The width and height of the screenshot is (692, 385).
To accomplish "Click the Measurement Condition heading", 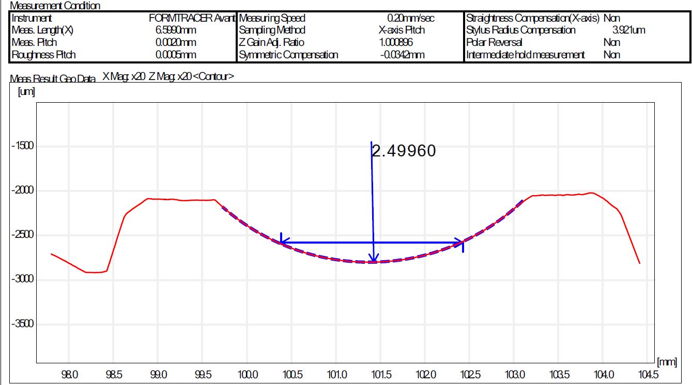I will 55,6.
